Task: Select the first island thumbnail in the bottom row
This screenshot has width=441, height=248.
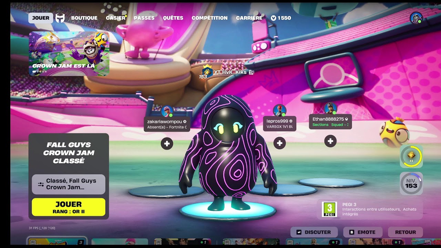Action: (x=57, y=241)
